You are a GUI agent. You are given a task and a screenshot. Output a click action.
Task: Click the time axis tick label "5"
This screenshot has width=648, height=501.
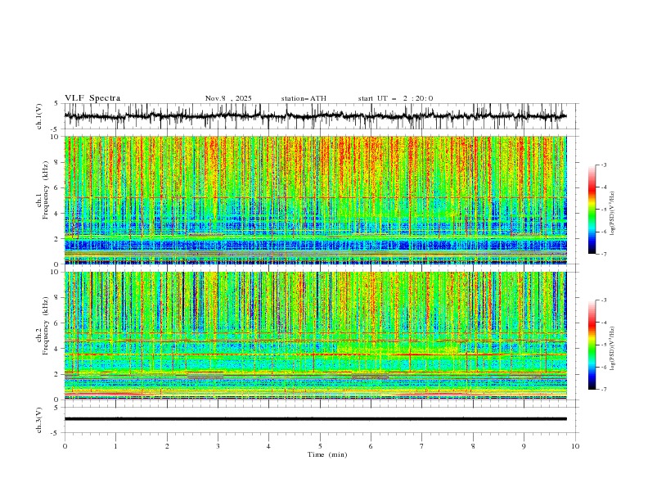point(320,446)
